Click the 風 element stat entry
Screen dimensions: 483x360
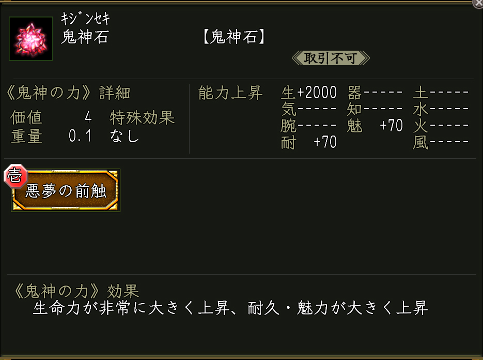pyautogui.click(x=441, y=142)
